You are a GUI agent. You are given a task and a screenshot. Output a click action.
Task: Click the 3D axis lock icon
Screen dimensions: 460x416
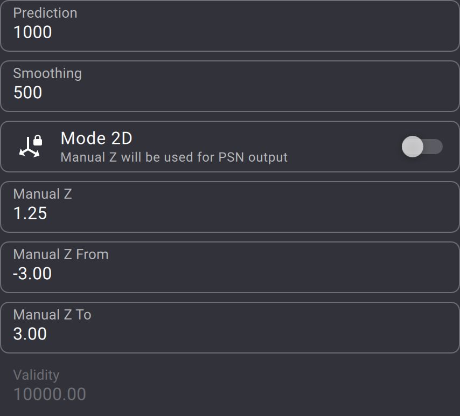tap(30, 146)
